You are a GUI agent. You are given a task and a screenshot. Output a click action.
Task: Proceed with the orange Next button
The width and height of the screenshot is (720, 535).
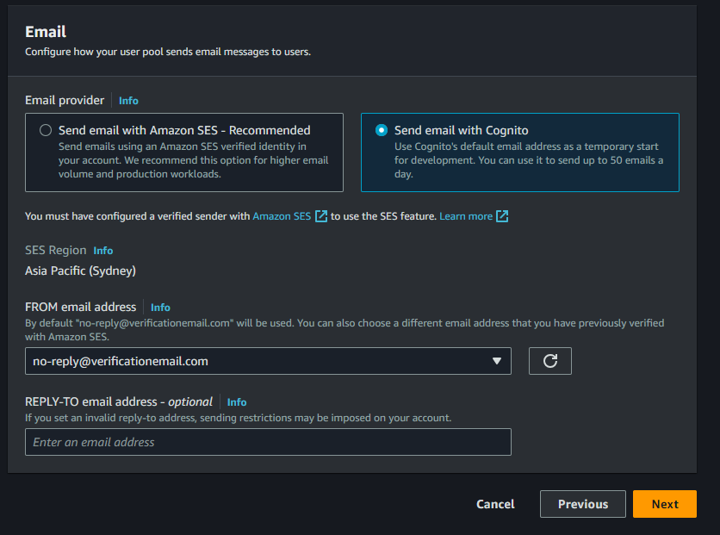click(664, 504)
